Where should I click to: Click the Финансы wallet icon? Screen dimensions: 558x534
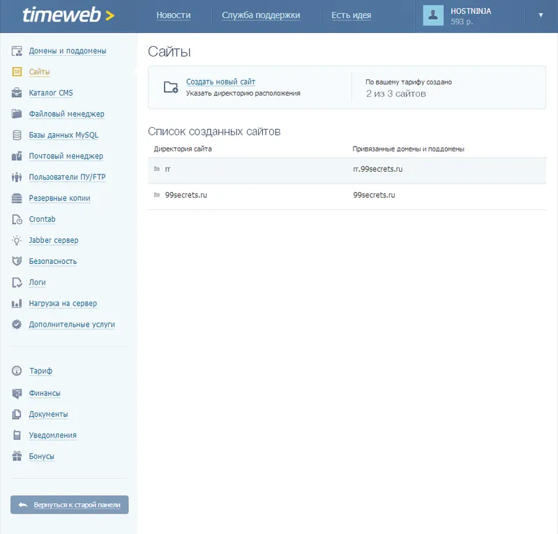pos(17,393)
